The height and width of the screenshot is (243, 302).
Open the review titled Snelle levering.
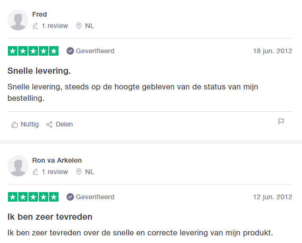[x=39, y=71]
